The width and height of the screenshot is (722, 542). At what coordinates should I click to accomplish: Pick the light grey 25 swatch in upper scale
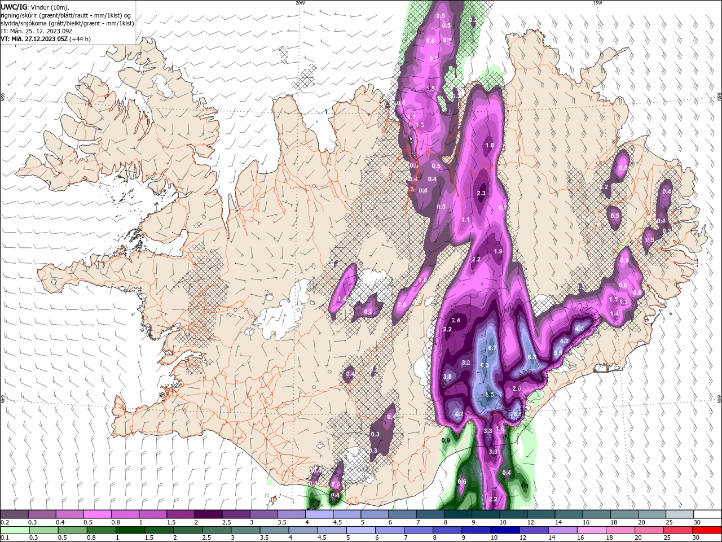680,514
